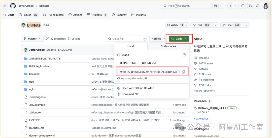Open the Copilot icon in header
272x138 pixels.
point(215,6)
